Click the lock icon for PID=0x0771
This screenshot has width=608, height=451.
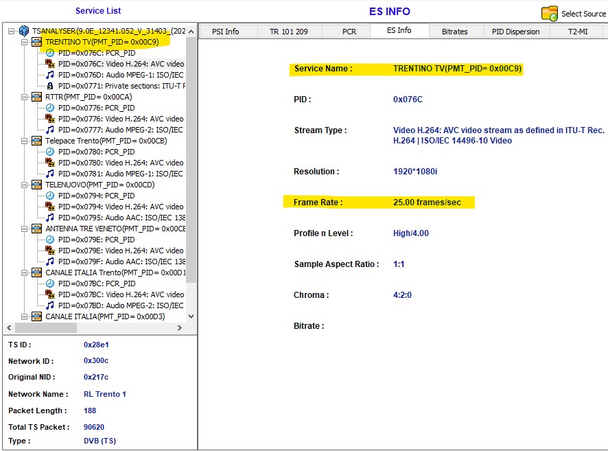coord(50,86)
